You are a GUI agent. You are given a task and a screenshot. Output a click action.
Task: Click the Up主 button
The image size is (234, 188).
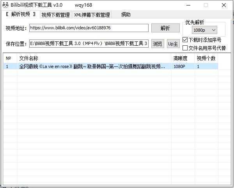click(x=173, y=44)
